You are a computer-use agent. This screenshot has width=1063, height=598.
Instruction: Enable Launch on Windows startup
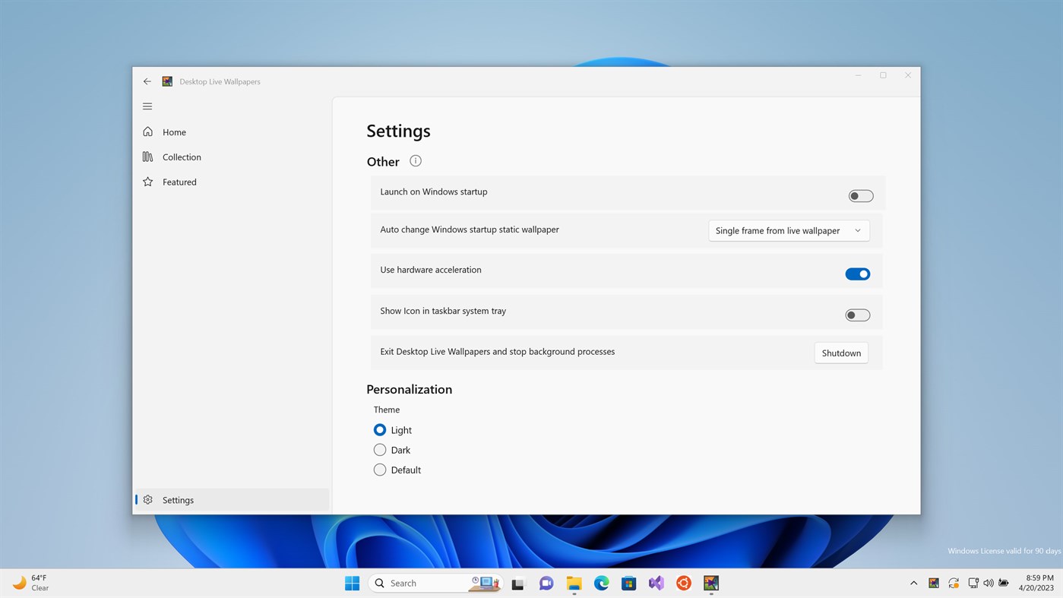coord(859,195)
